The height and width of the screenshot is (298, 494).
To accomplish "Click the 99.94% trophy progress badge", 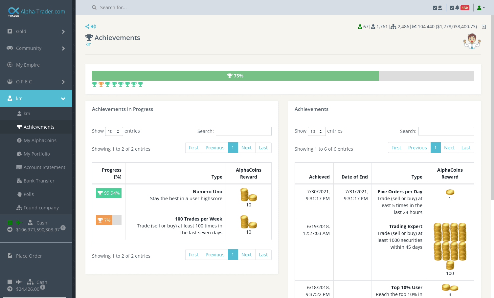I will [109, 193].
